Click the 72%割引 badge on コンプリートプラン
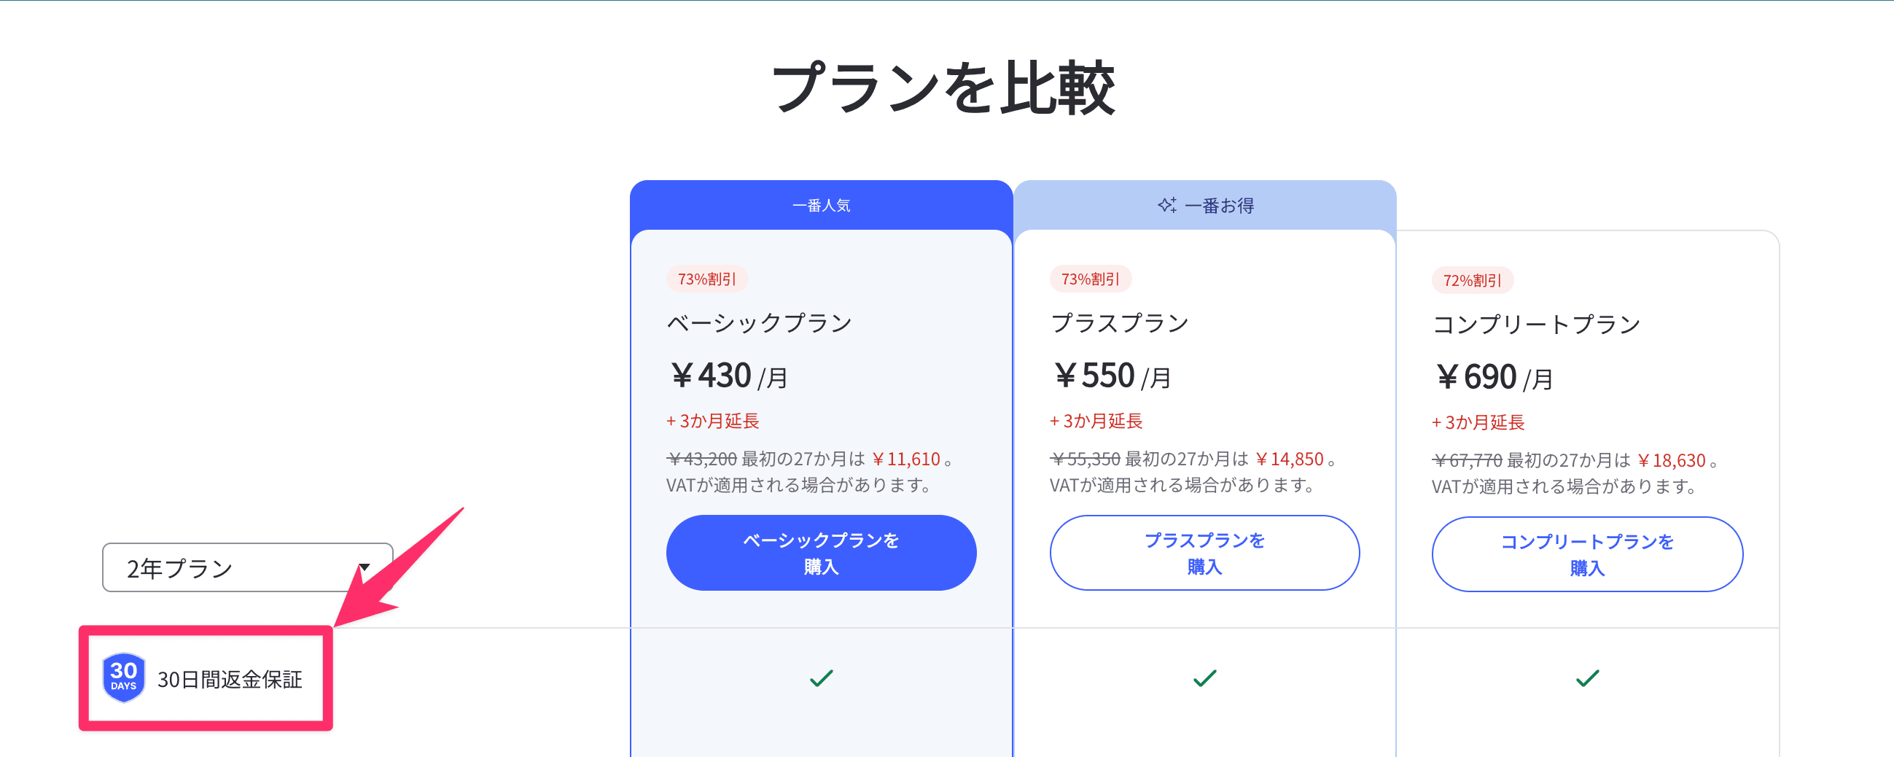The width and height of the screenshot is (1894, 757). [1472, 280]
